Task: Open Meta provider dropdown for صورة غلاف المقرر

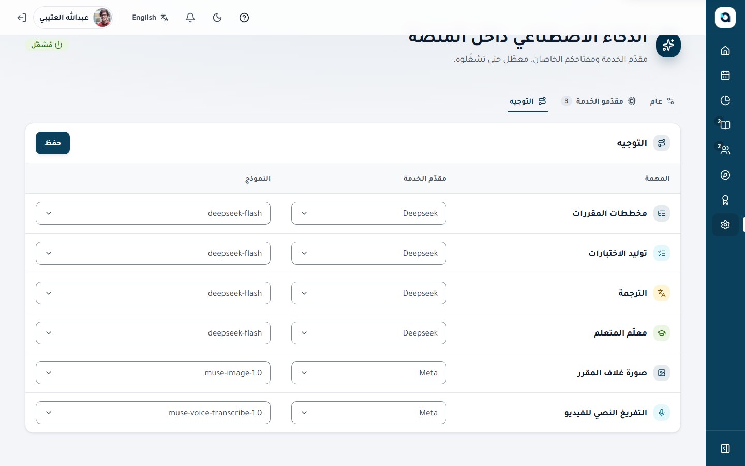Action: (369, 373)
